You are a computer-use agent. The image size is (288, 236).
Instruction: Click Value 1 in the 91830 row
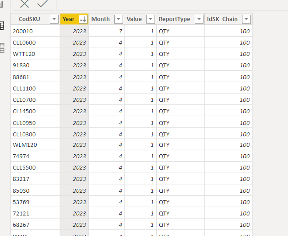[x=140, y=65]
